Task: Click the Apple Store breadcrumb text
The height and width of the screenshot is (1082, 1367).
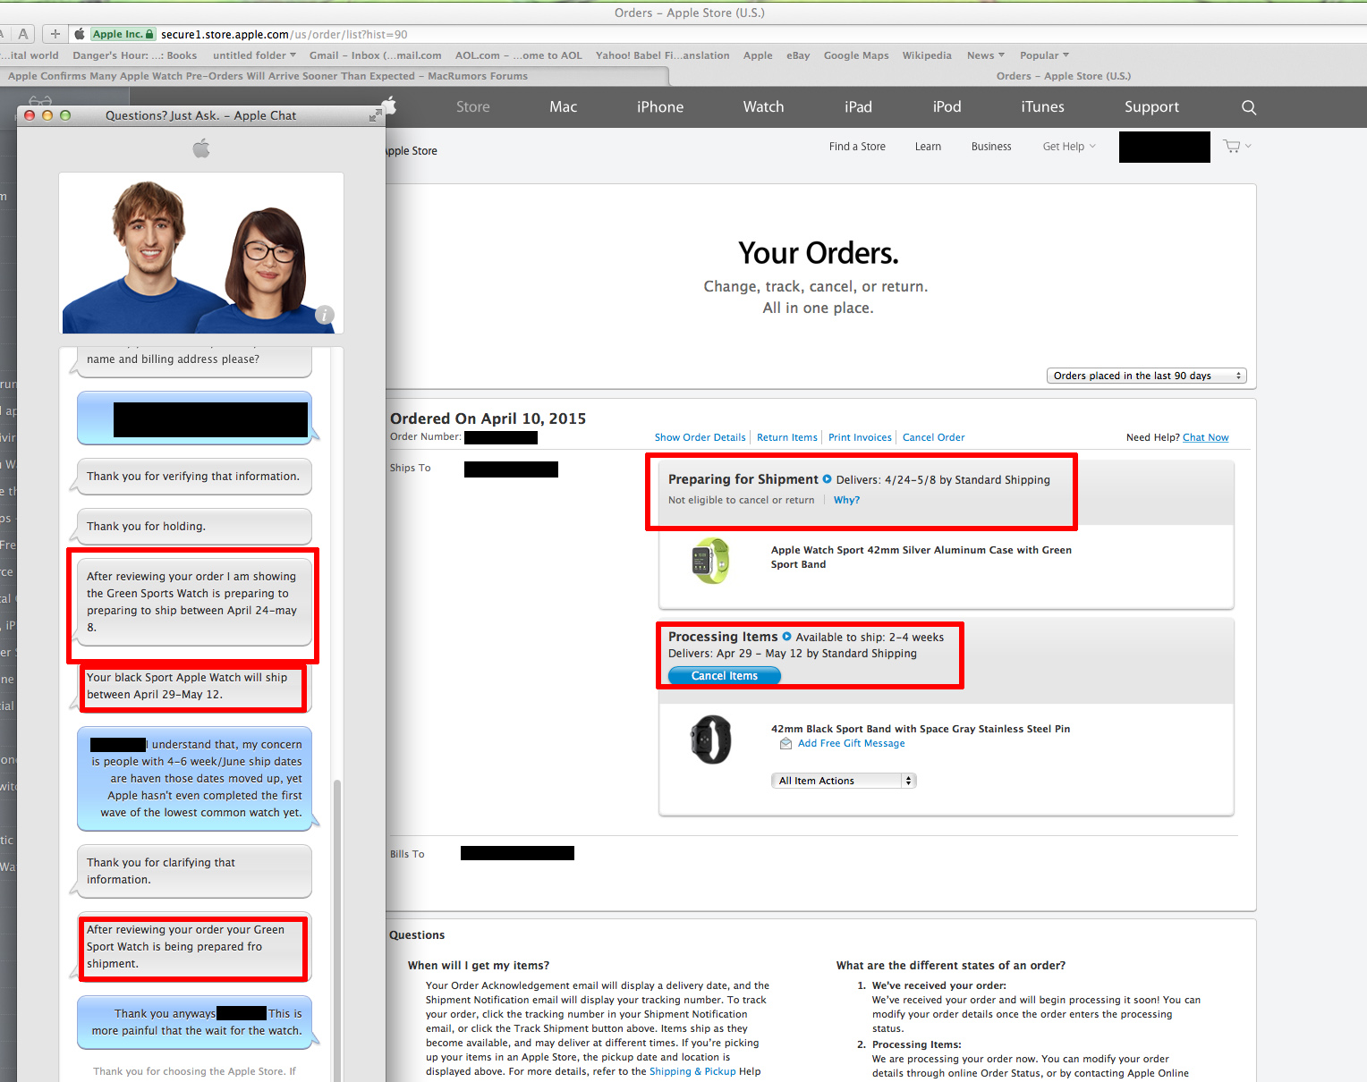Action: click(x=412, y=151)
